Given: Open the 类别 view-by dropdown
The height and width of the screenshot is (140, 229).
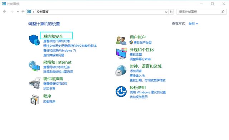Looking at the screenshot, I should [193, 24].
